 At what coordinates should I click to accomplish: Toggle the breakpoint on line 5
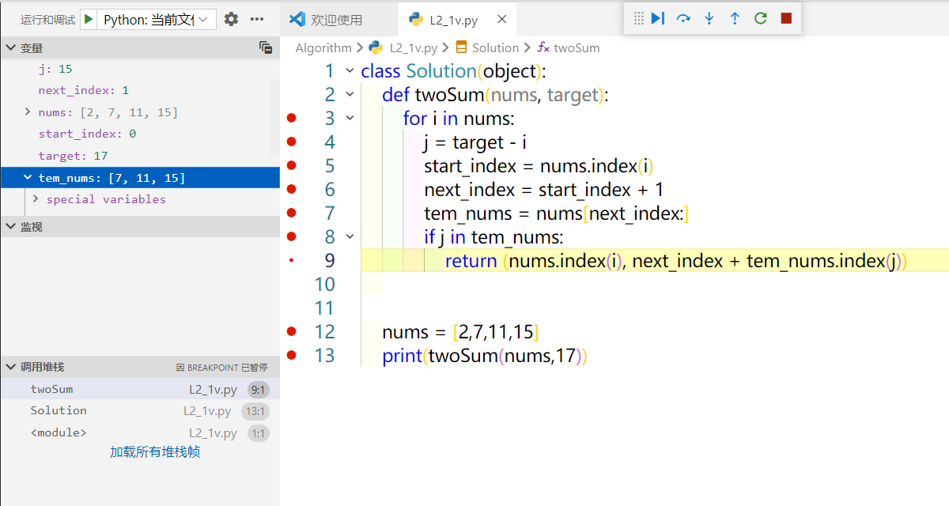click(x=291, y=165)
